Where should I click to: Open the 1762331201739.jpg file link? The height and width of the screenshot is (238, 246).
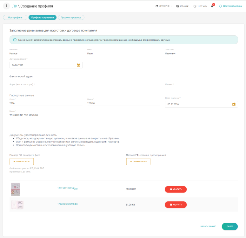click(67, 189)
